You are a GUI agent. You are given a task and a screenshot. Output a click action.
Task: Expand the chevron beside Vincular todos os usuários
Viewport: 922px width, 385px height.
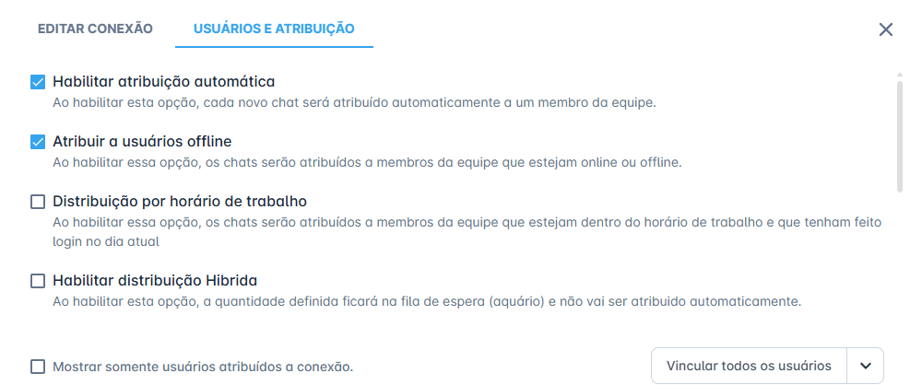[x=865, y=366]
